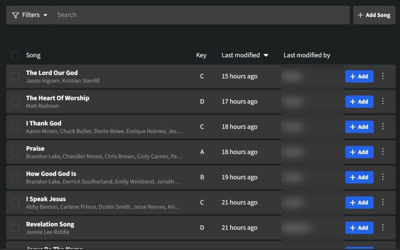Open more options for I Speak Jesus
The image size is (400, 250).
(383, 202)
